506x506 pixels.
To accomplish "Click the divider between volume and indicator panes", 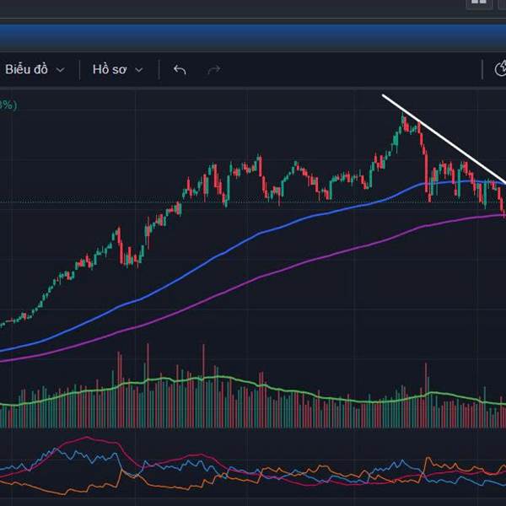I will (x=253, y=430).
